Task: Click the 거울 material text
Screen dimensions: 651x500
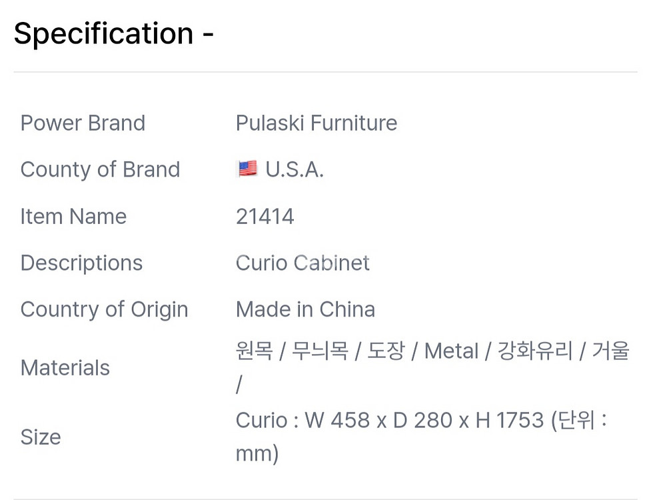Action: pyautogui.click(x=610, y=351)
